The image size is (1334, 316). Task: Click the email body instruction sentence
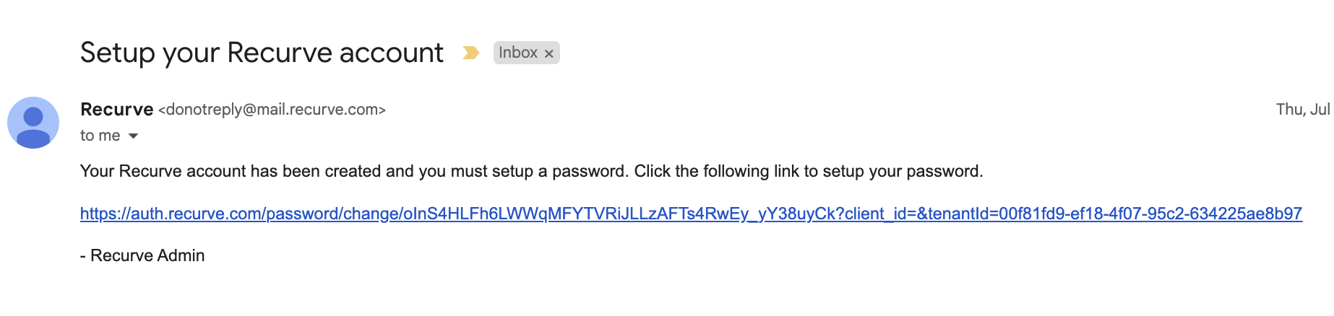pos(532,172)
